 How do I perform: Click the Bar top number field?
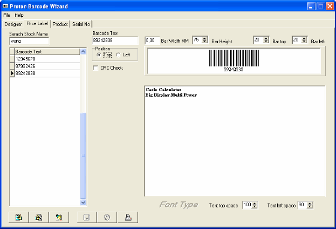click(x=259, y=40)
